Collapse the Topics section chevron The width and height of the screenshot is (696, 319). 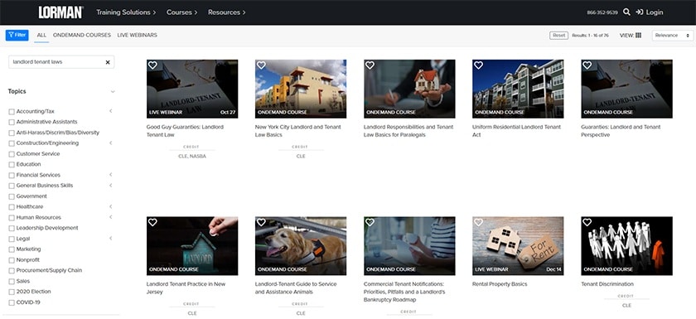coord(113,92)
